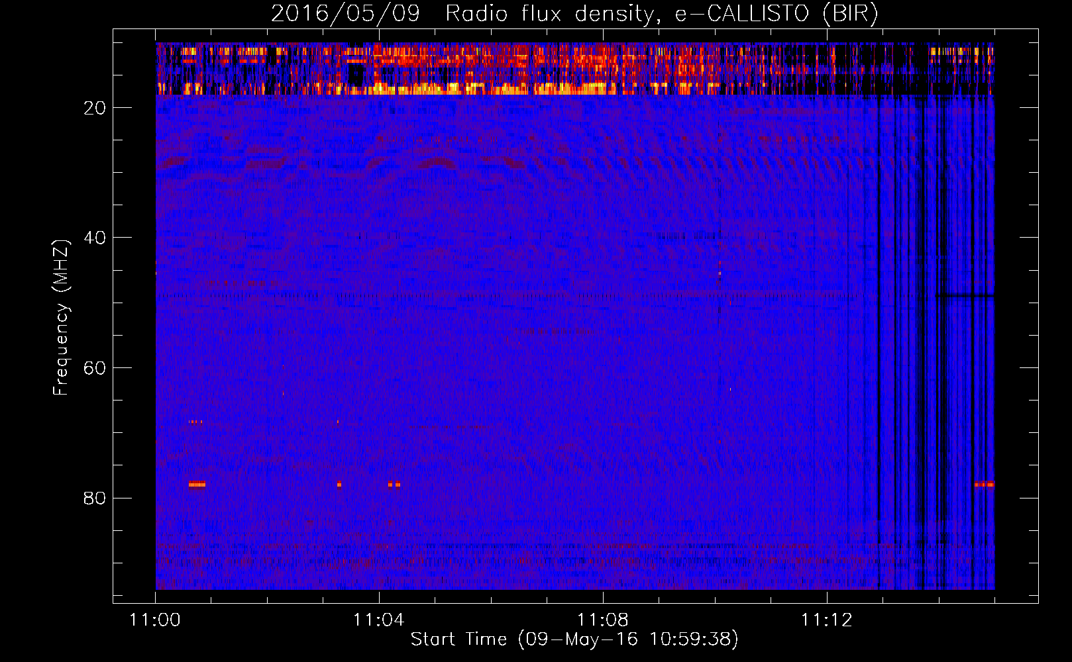Click the 'Start Time (09-May-16 10:59:38)' label
Screen dimensions: 1072x662
pyautogui.click(x=574, y=639)
